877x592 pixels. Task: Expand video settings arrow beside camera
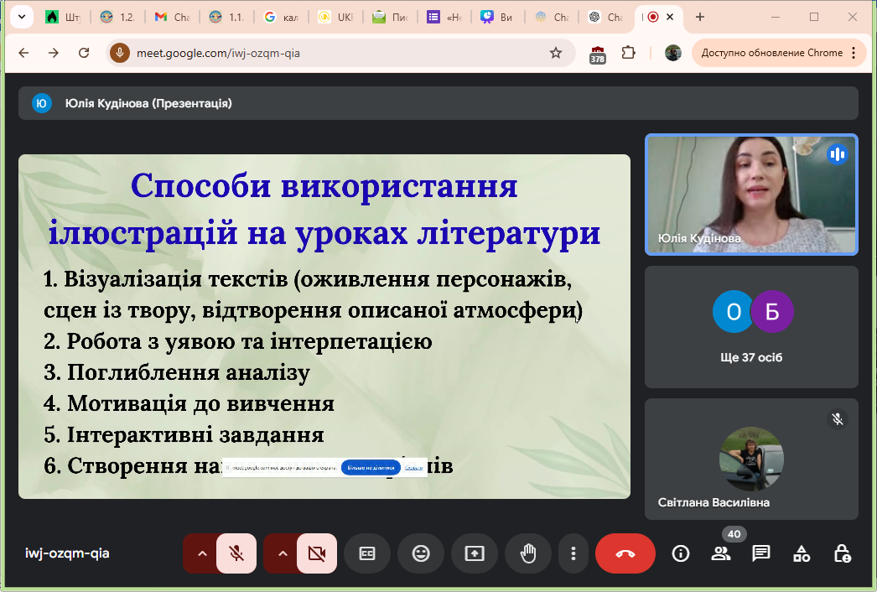(x=282, y=553)
